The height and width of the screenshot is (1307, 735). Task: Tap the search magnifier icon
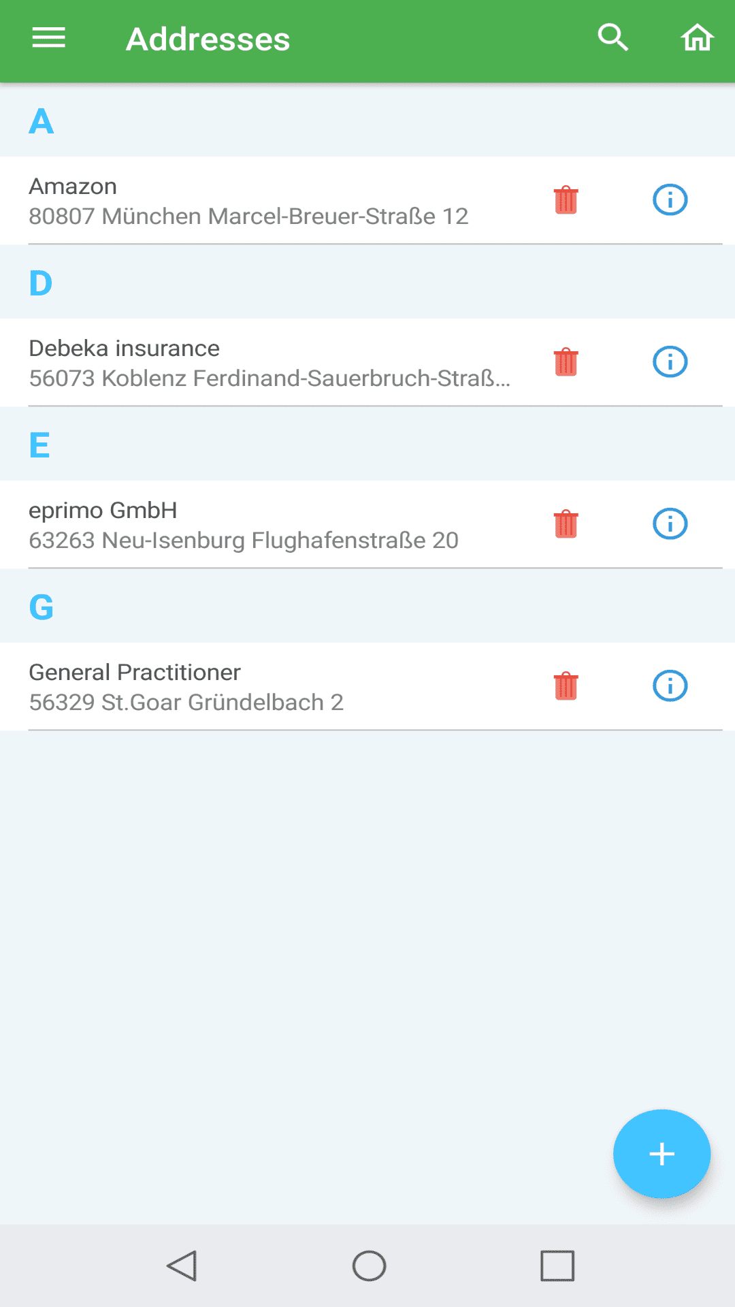(612, 38)
